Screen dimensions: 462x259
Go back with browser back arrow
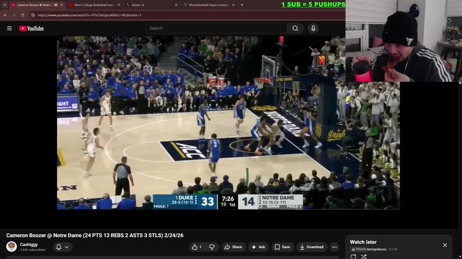point(5,15)
